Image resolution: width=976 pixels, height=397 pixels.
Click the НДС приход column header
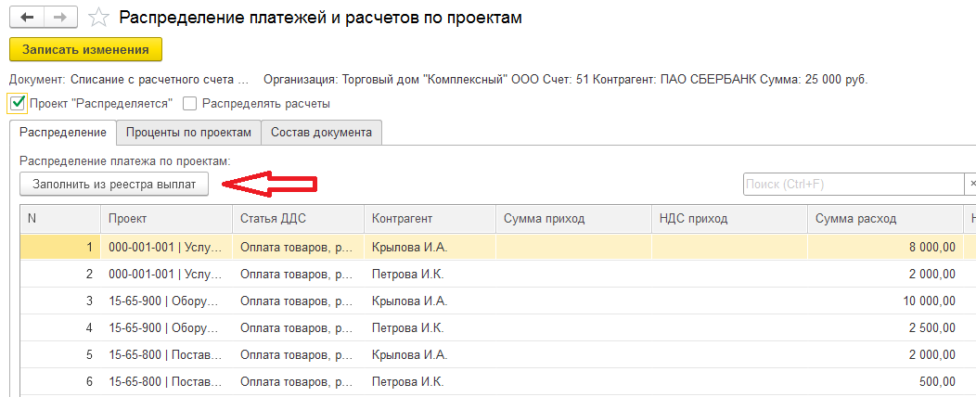pos(729,219)
